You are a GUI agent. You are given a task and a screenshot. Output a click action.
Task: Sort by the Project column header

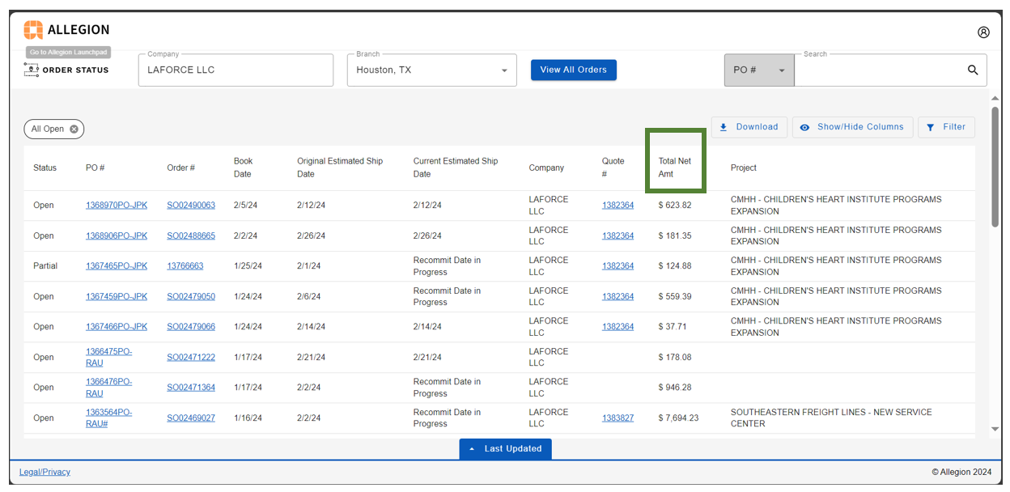click(744, 168)
